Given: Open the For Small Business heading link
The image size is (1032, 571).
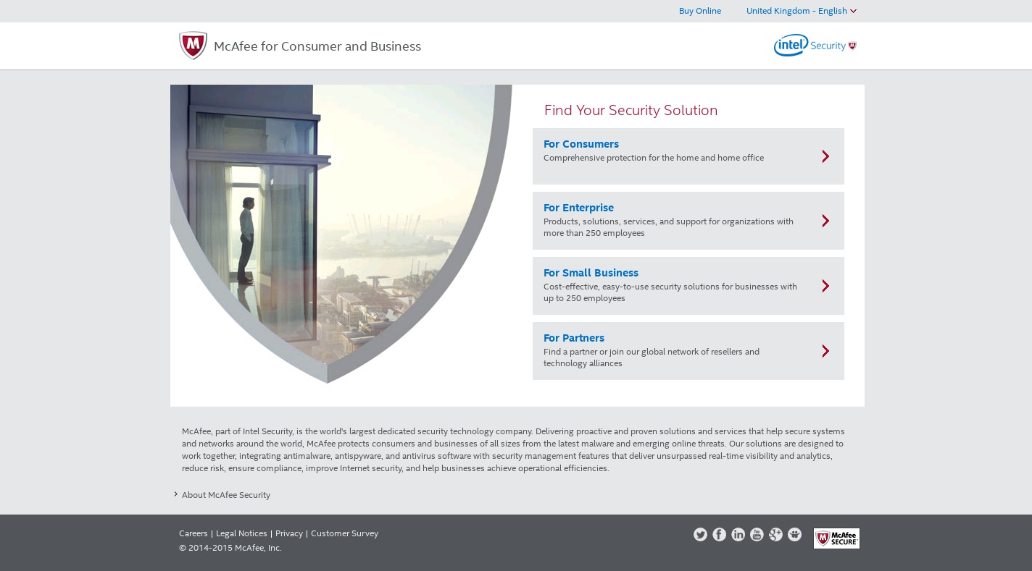Looking at the screenshot, I should click(x=591, y=273).
